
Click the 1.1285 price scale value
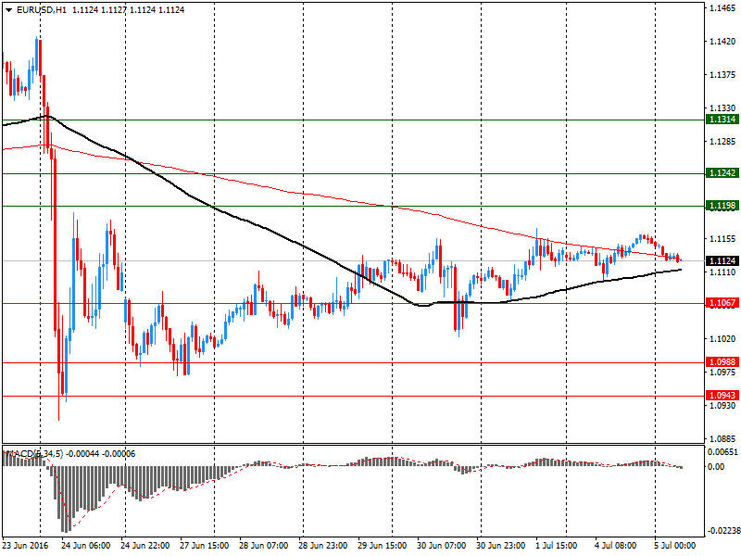click(722, 142)
